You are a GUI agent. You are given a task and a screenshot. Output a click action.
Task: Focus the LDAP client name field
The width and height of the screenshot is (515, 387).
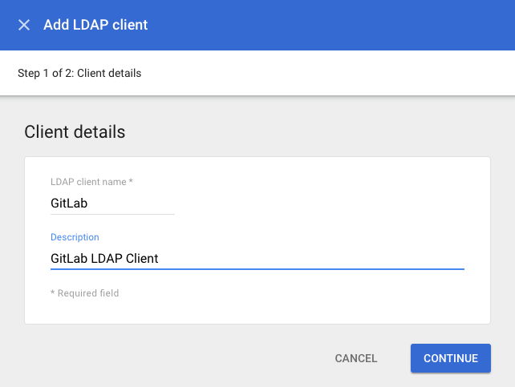pos(112,204)
